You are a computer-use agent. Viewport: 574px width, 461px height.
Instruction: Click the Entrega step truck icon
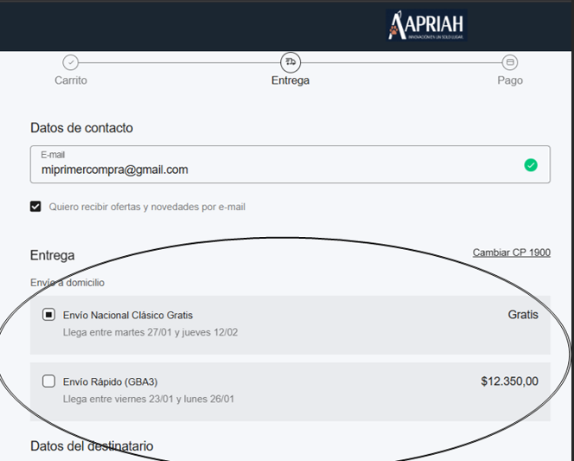pyautogui.click(x=290, y=62)
